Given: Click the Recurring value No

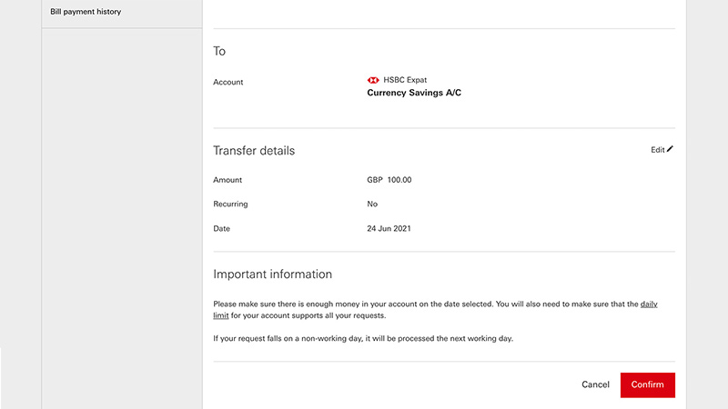Looking at the screenshot, I should (372, 204).
